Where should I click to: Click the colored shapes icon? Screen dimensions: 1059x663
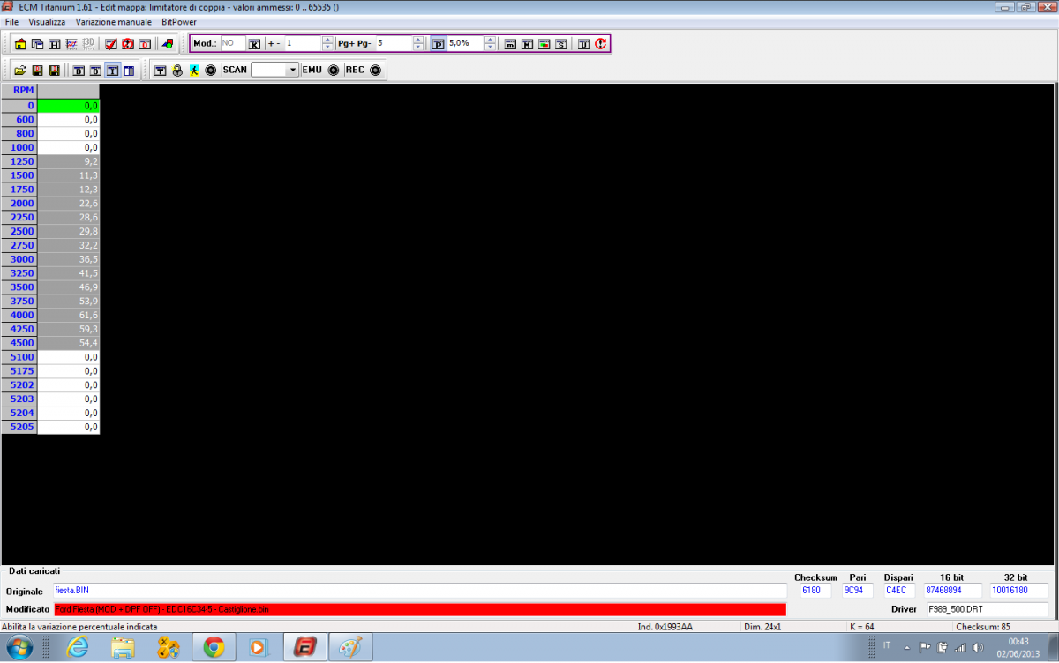tap(167, 44)
